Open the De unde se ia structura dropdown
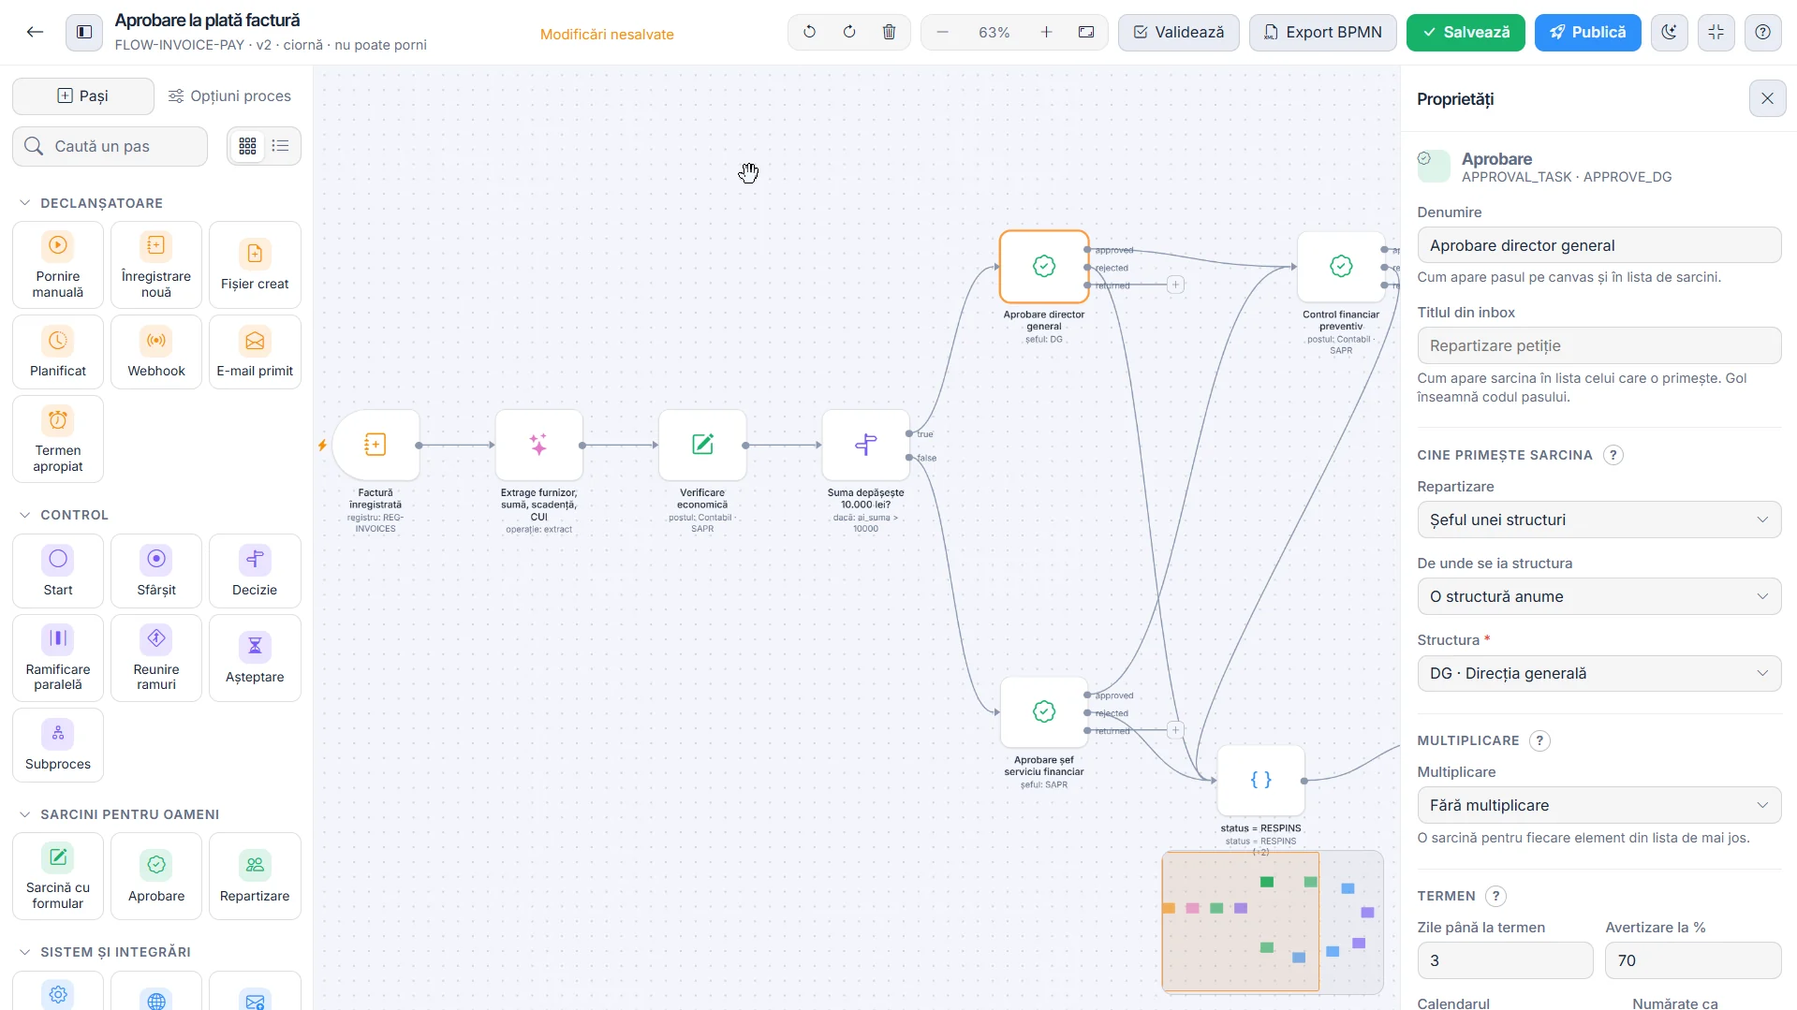The height and width of the screenshot is (1010, 1797). tap(1598, 596)
